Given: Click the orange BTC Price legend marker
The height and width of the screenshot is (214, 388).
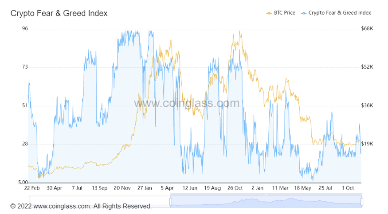Looking at the screenshot, I should 269,13.
